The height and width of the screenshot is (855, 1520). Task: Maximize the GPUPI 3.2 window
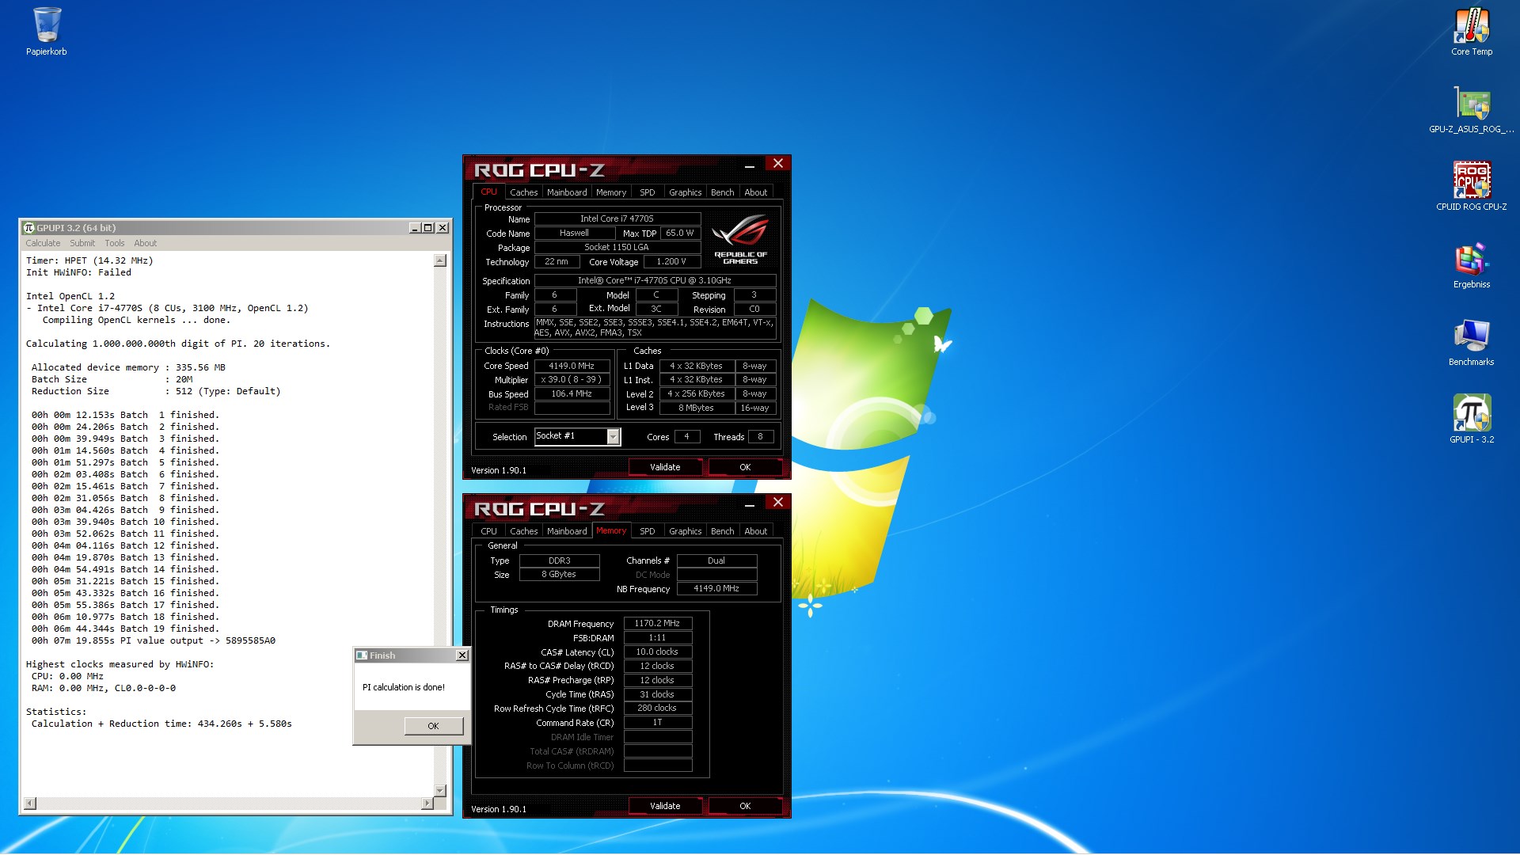[428, 228]
